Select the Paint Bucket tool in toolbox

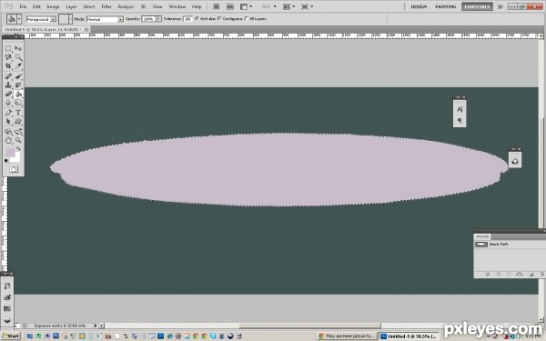tap(18, 94)
